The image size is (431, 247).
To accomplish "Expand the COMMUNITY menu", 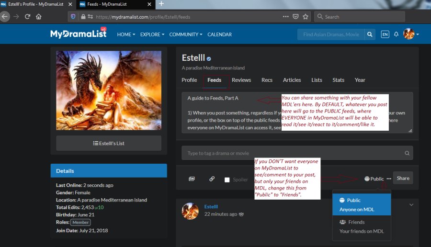I will pos(186,34).
